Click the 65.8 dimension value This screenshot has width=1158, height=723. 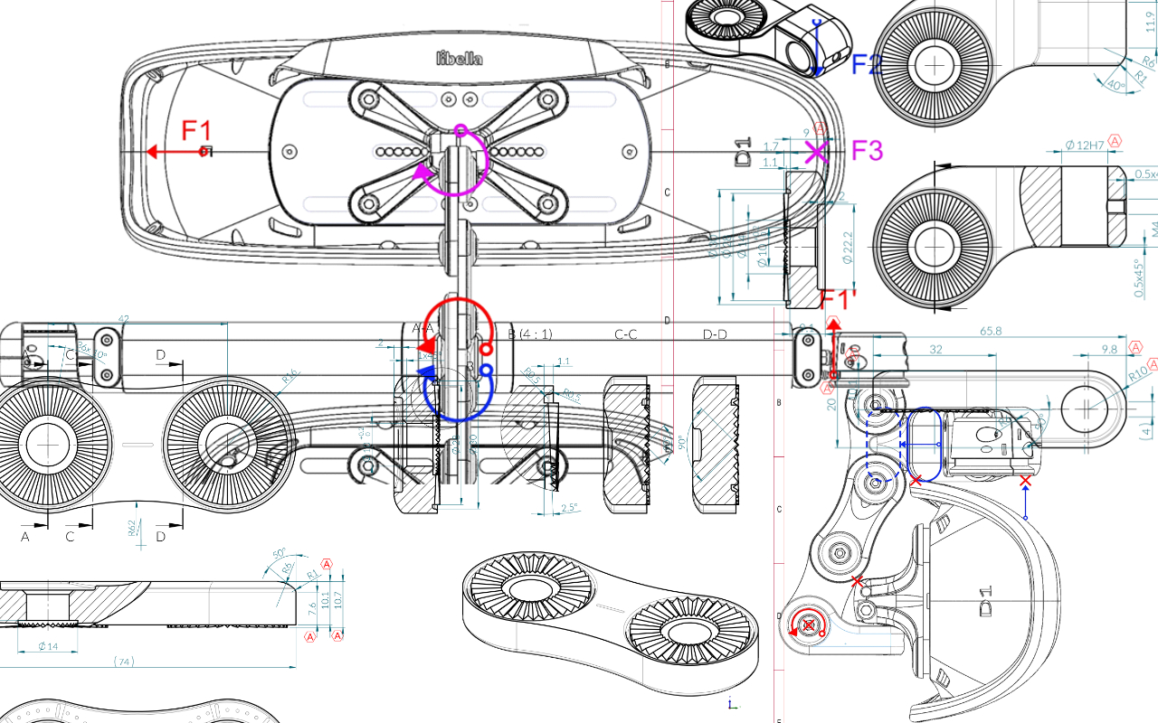991,332
